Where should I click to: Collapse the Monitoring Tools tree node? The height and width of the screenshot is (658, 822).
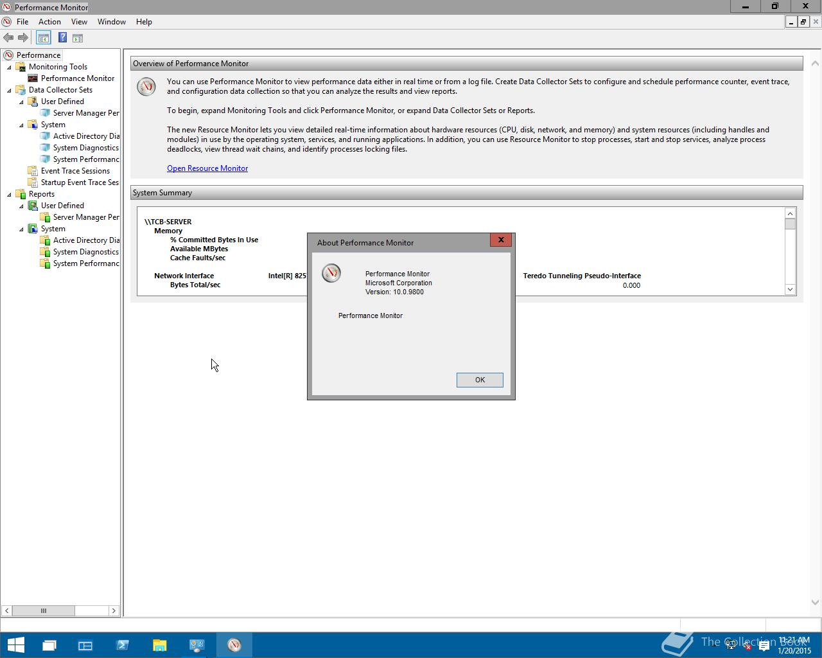pos(10,67)
